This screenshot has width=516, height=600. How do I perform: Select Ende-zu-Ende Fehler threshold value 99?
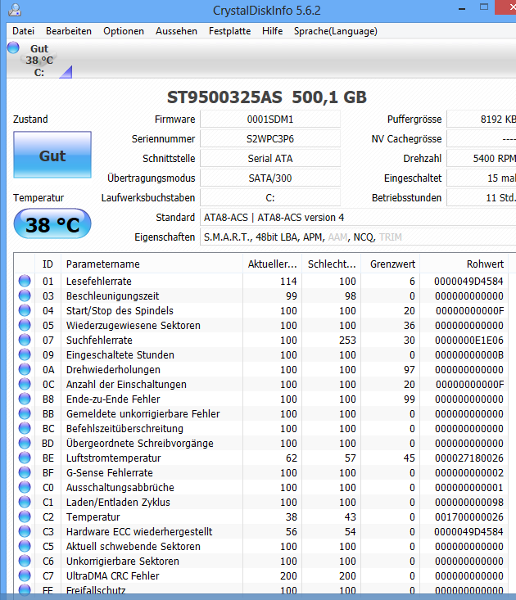[410, 399]
